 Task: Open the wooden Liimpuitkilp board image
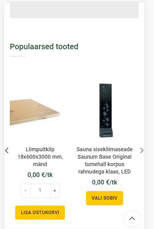click(x=35, y=112)
